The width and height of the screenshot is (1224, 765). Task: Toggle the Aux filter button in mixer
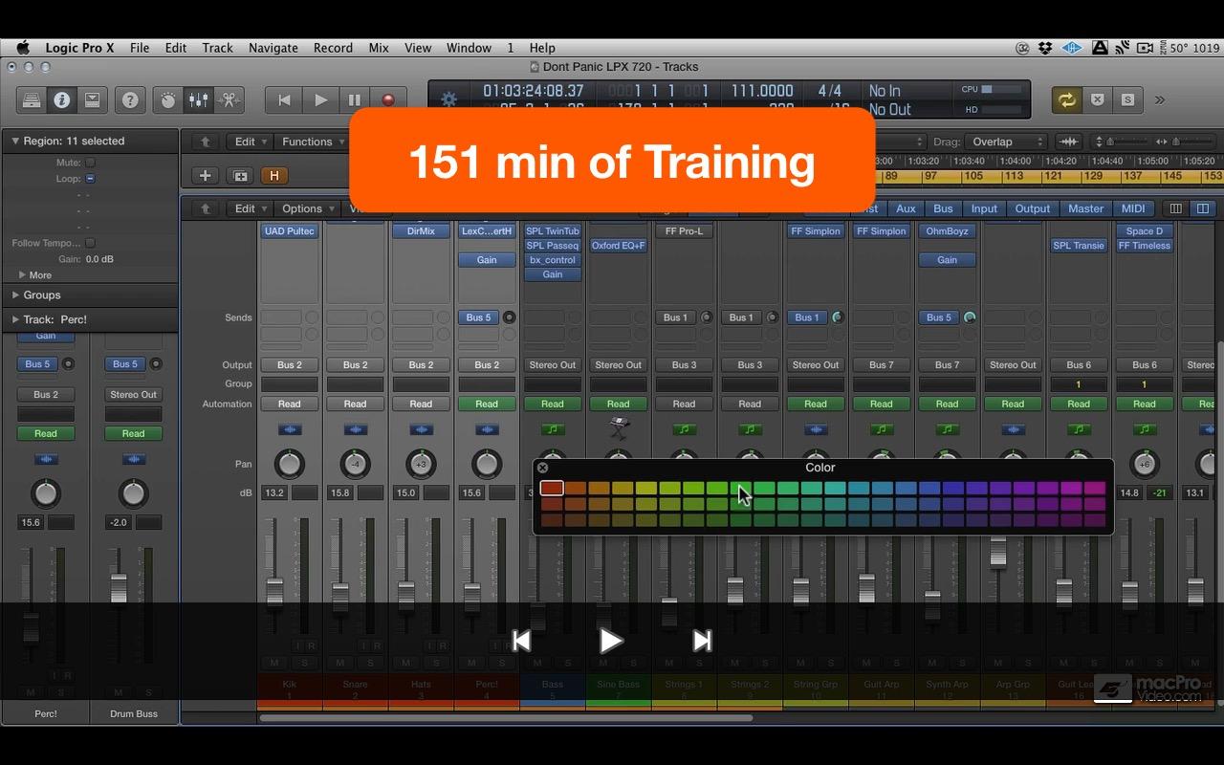pyautogui.click(x=906, y=208)
